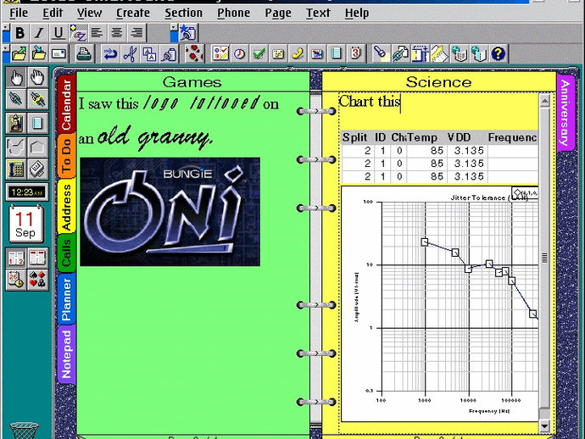
Task: Toggle Bold text formatting
Action: [20, 33]
